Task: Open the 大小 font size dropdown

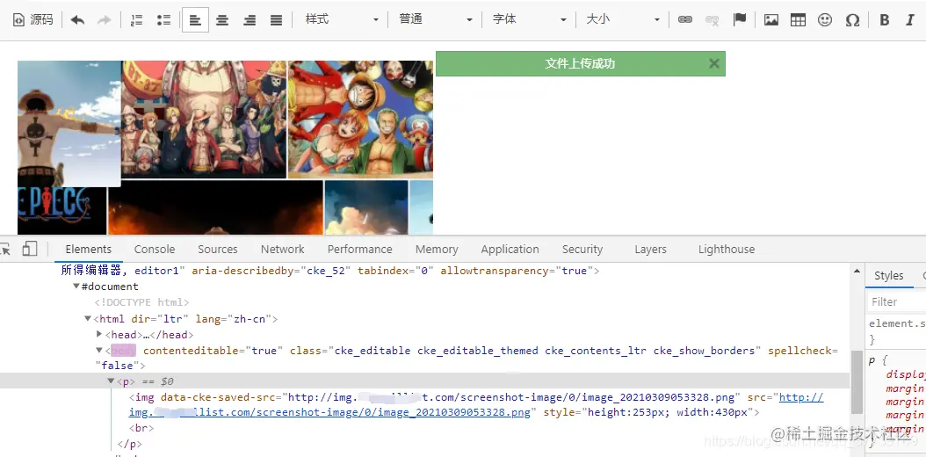Action: coord(622,19)
